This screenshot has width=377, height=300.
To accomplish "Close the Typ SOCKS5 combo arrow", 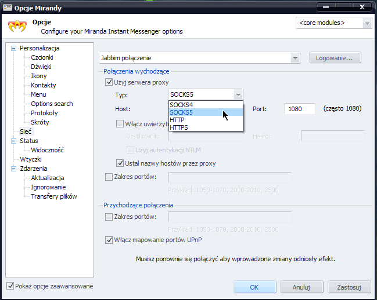I will (x=238, y=94).
